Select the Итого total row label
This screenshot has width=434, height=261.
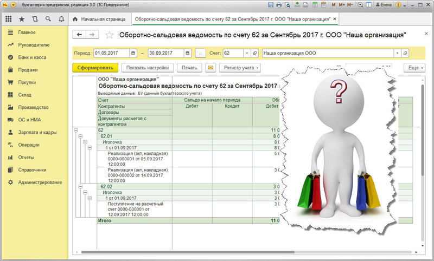pyautogui.click(x=104, y=220)
